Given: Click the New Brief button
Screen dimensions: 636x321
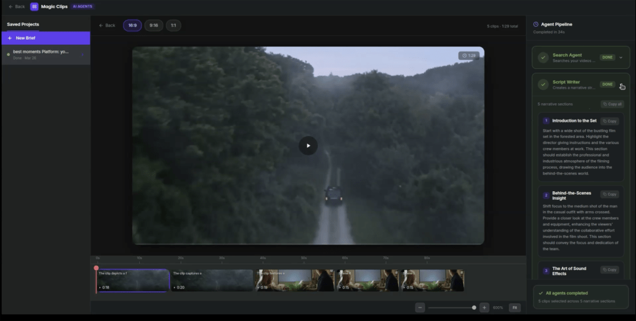Looking at the screenshot, I should [x=45, y=38].
